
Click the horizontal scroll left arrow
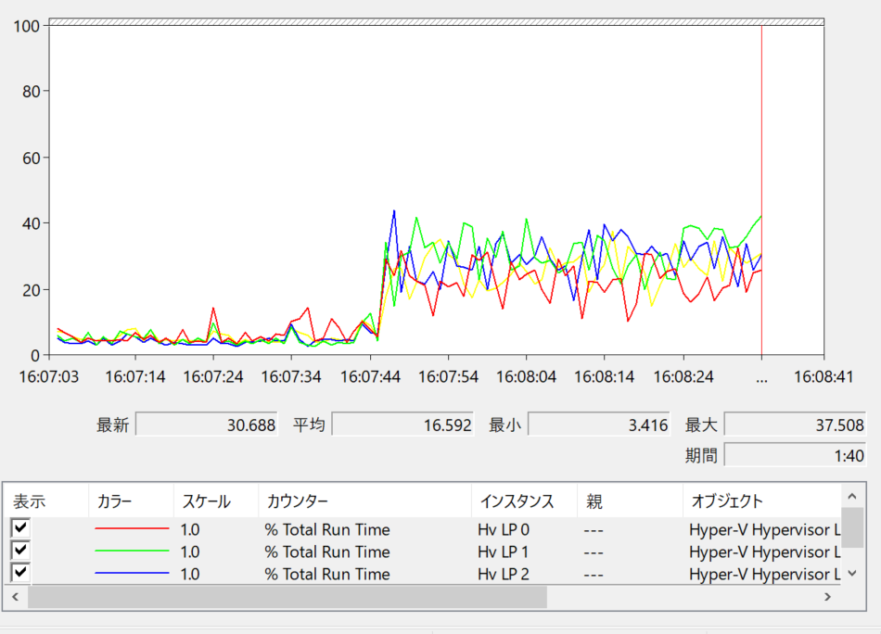point(16,596)
